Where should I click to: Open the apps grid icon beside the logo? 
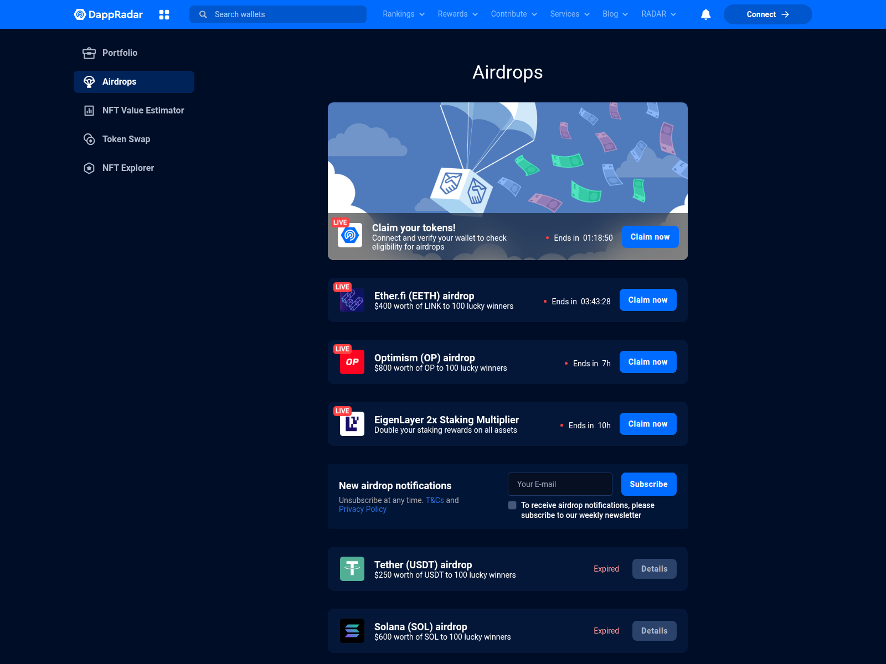(x=164, y=14)
